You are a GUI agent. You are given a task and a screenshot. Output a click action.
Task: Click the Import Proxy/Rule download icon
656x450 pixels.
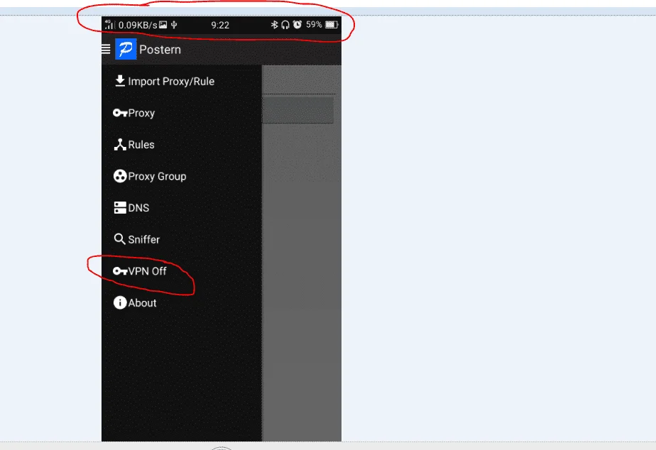(x=120, y=81)
